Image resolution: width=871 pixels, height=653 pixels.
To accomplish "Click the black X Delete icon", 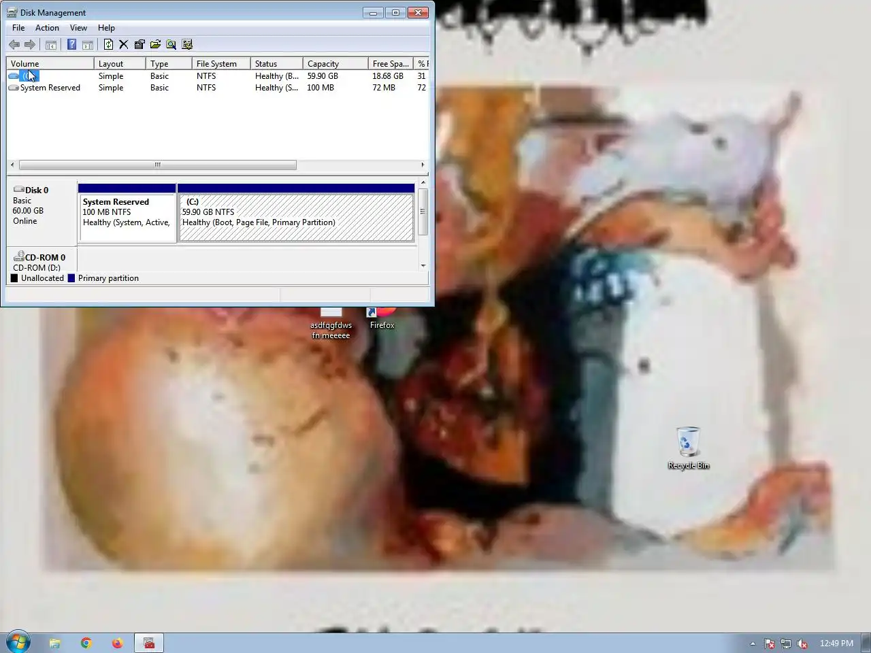I will click(x=124, y=45).
